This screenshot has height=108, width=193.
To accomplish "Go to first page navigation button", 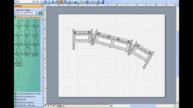I will [x=46, y=106].
